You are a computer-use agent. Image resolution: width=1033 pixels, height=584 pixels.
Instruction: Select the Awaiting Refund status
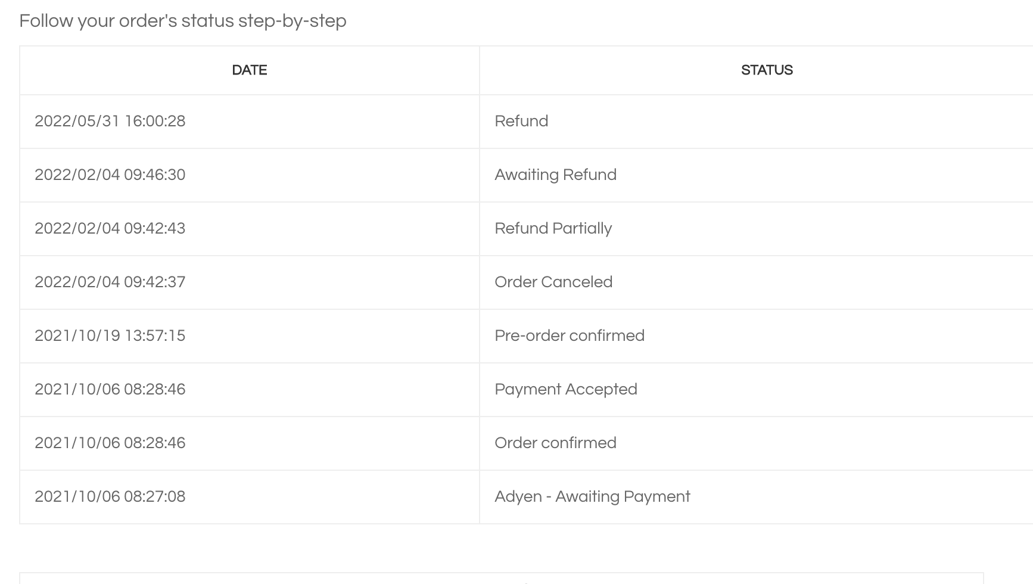[x=555, y=175]
